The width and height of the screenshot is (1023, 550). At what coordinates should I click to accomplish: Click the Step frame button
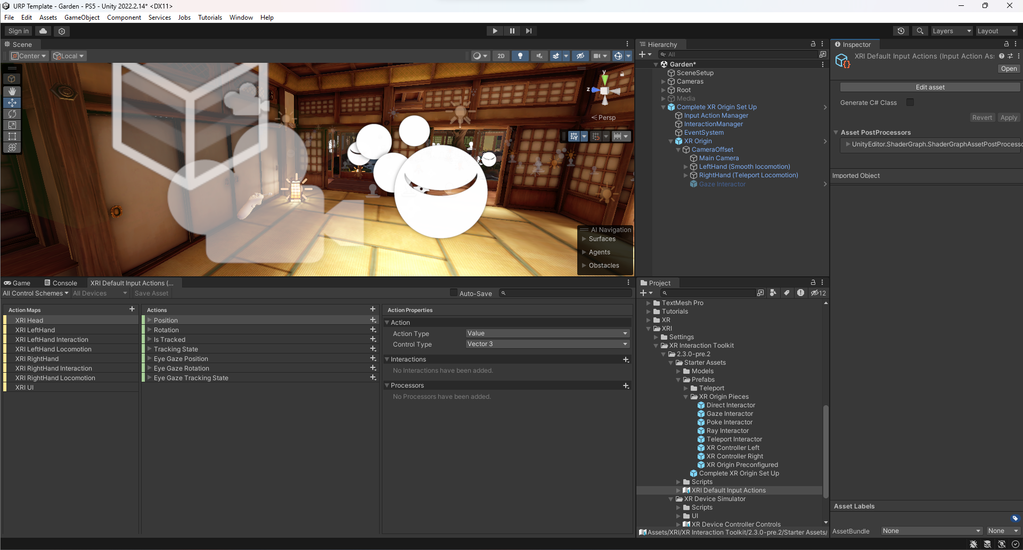(x=528, y=31)
